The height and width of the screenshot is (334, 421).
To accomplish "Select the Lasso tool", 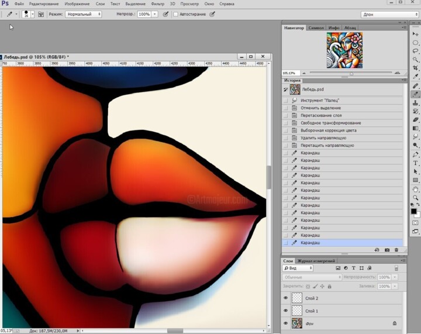I will 415,51.
